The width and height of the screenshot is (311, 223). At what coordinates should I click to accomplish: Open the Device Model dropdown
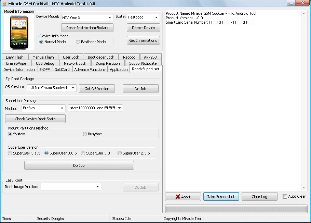(x=87, y=18)
